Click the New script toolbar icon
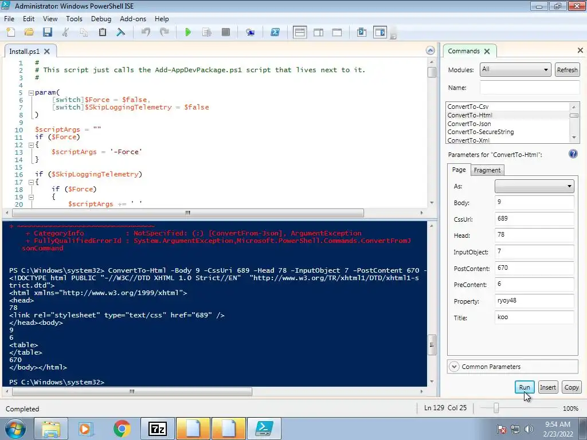 (x=11, y=32)
